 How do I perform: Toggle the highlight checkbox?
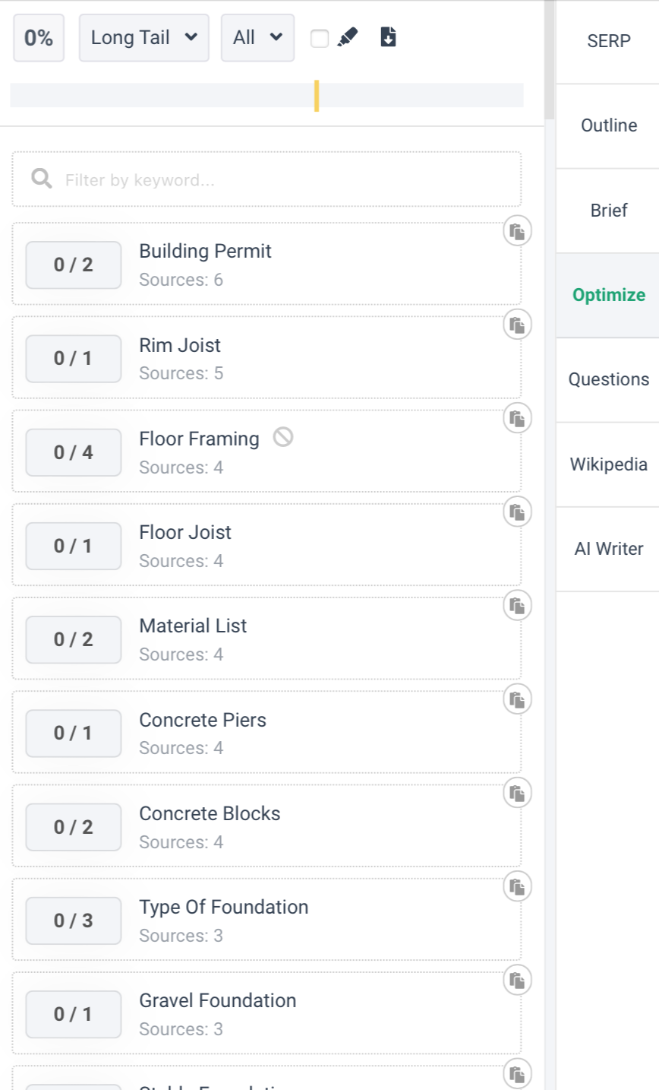point(320,38)
